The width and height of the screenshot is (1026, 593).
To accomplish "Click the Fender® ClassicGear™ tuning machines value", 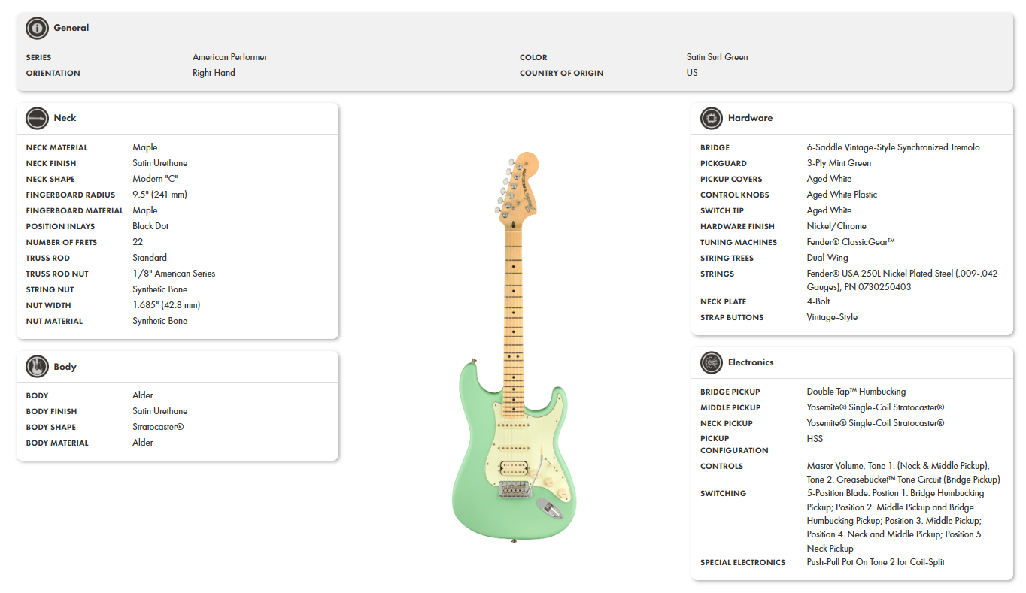I will tap(851, 242).
